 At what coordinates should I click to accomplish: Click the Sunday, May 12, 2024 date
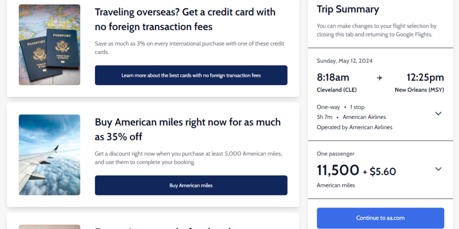(344, 61)
